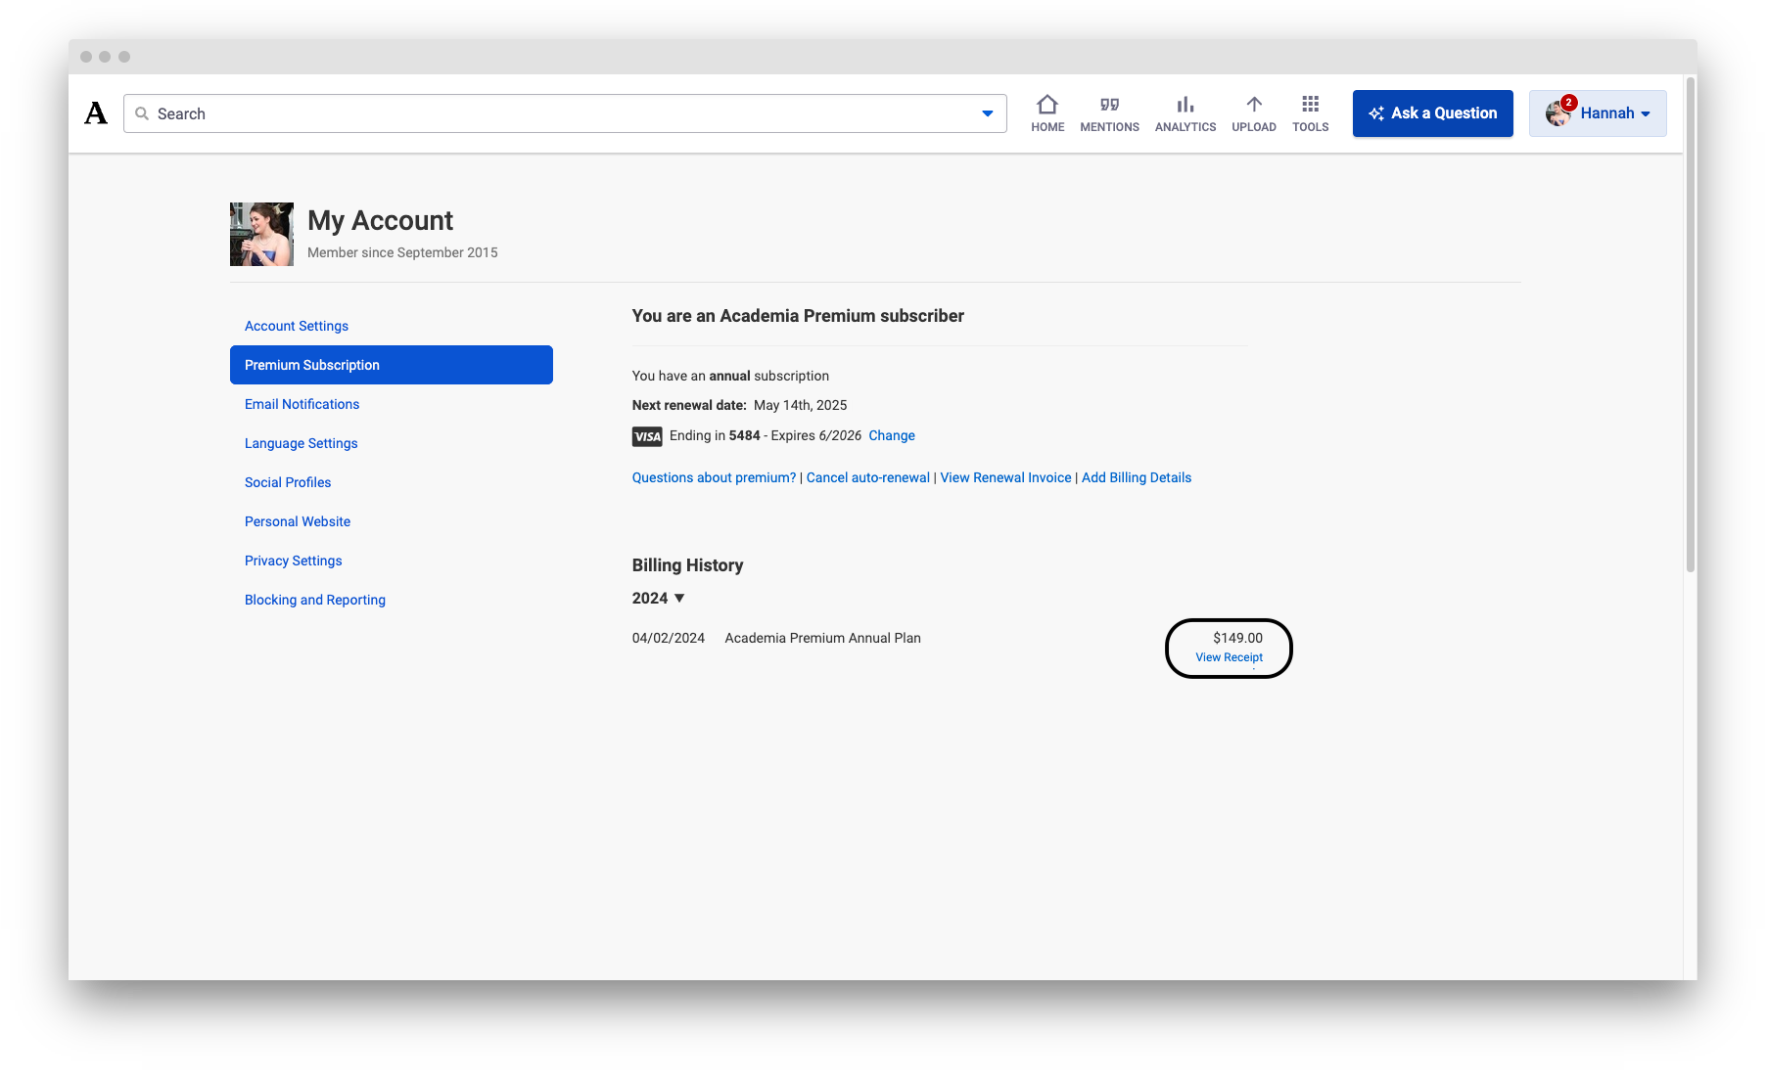Click Academia Premium Annual Plan entry

(822, 638)
